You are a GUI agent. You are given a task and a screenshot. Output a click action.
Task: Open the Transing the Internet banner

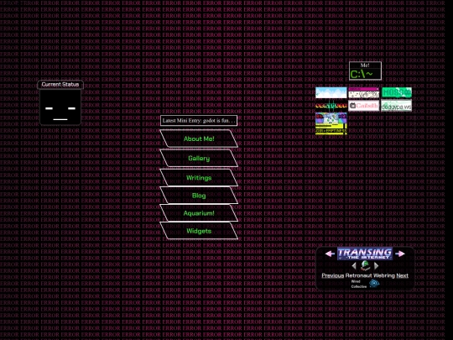coord(365,254)
